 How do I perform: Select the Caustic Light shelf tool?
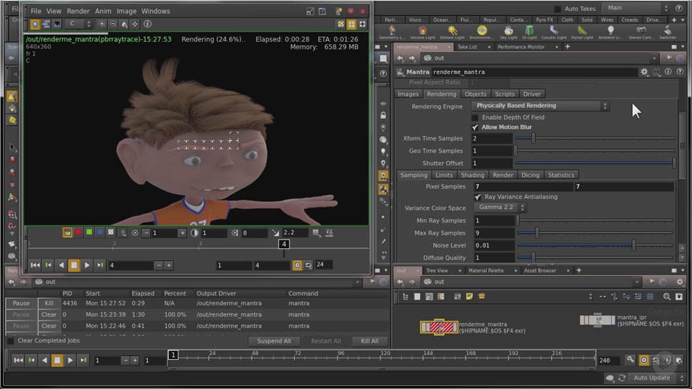(554, 32)
